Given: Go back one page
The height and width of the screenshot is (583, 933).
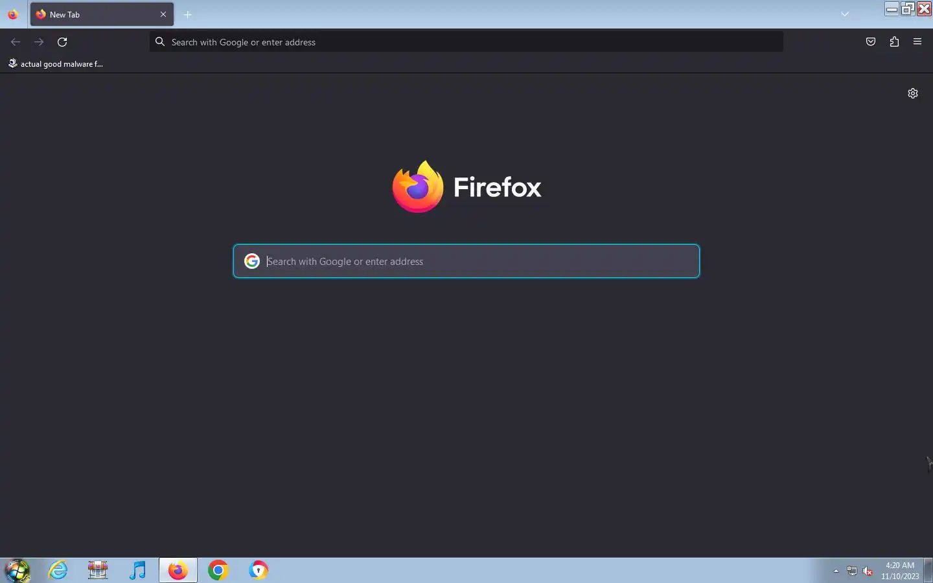Looking at the screenshot, I should pyautogui.click(x=16, y=42).
